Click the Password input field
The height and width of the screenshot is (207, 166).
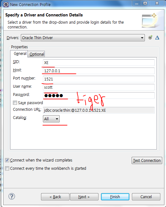(99, 95)
